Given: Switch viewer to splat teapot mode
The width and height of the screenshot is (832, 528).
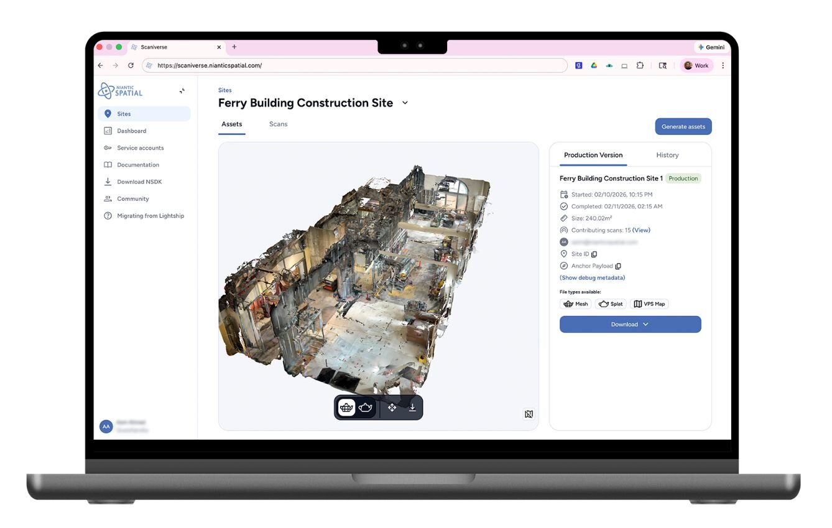Looking at the screenshot, I should (x=366, y=407).
